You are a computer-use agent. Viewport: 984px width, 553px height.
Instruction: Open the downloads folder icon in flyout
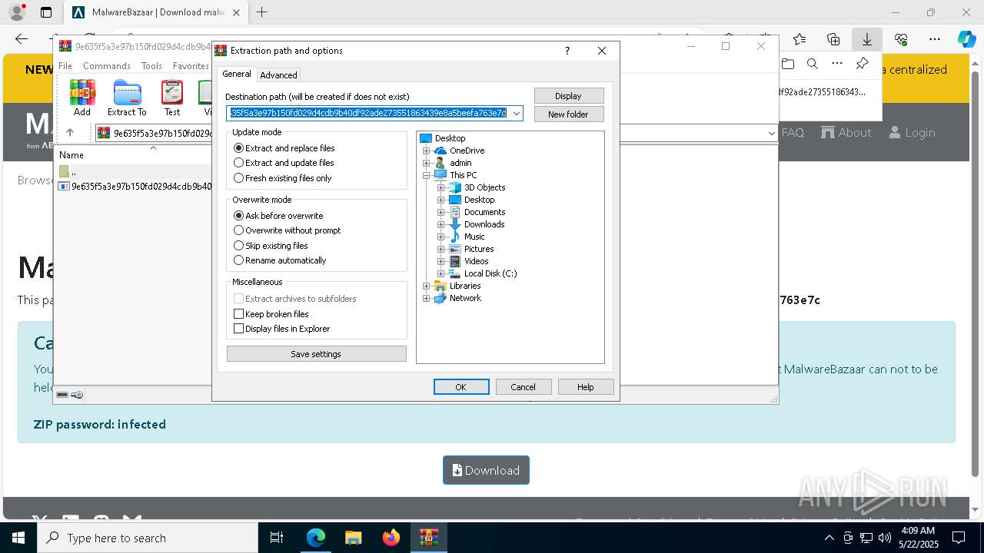coord(788,64)
